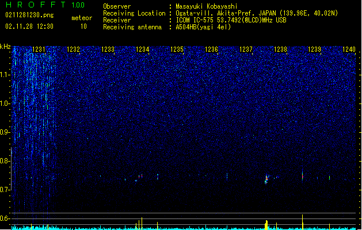The width and height of the screenshot is (362, 230).
Task: Click the 1240 time marker
Action: 349,49
